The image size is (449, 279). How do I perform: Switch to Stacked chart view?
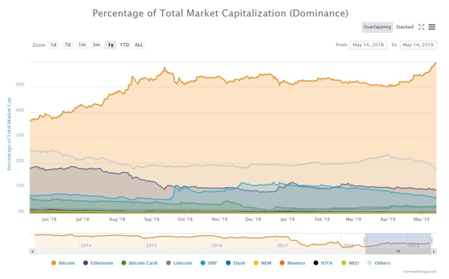click(x=404, y=27)
